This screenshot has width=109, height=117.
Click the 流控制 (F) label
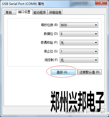point(51,60)
